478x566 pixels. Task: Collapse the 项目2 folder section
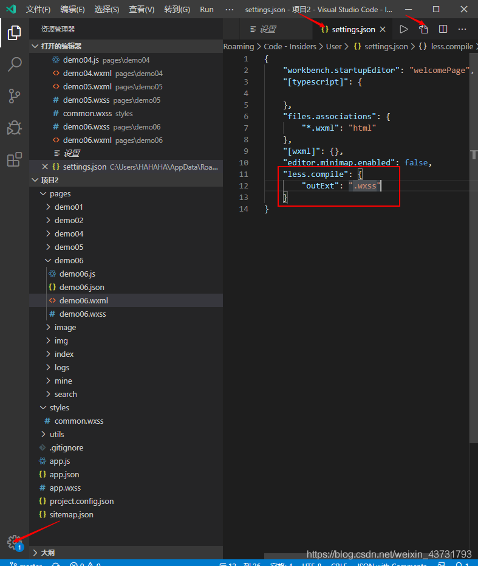[126, 180]
